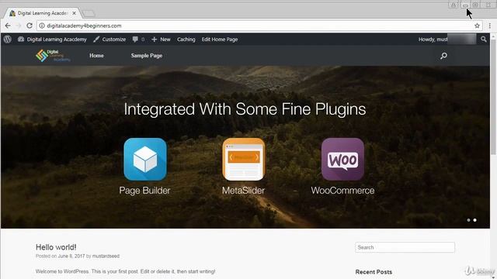Image resolution: width=497 pixels, height=279 pixels.
Task: Open the WordPress logo admin menu
Action: click(8, 40)
